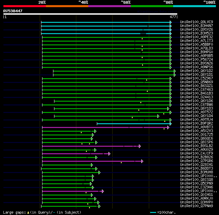
Task: Click the purple arrowhead of Q7PGR6 alignment
Action: [142, 161]
